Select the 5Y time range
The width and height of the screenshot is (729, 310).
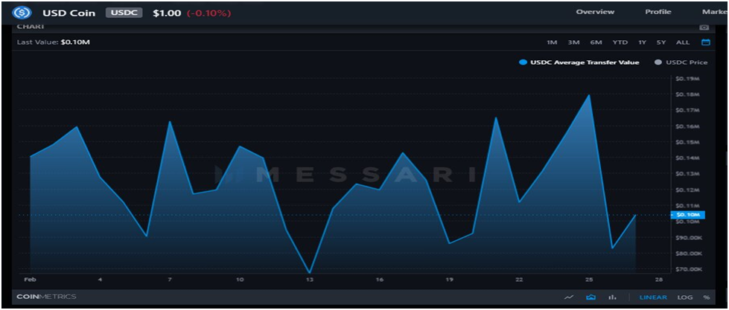(x=661, y=42)
